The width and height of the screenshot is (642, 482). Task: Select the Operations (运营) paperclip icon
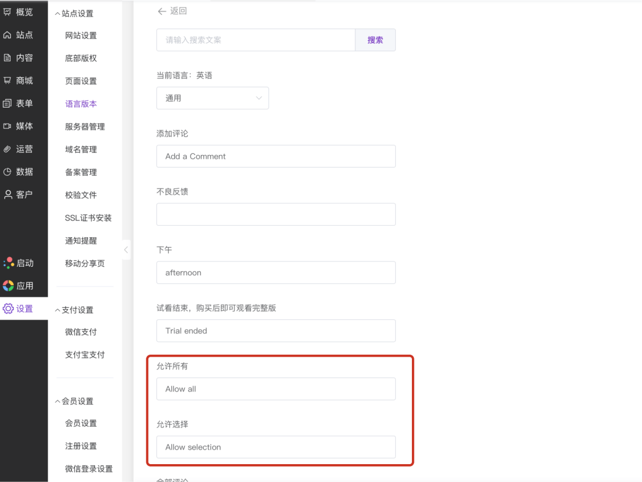pyautogui.click(x=8, y=149)
